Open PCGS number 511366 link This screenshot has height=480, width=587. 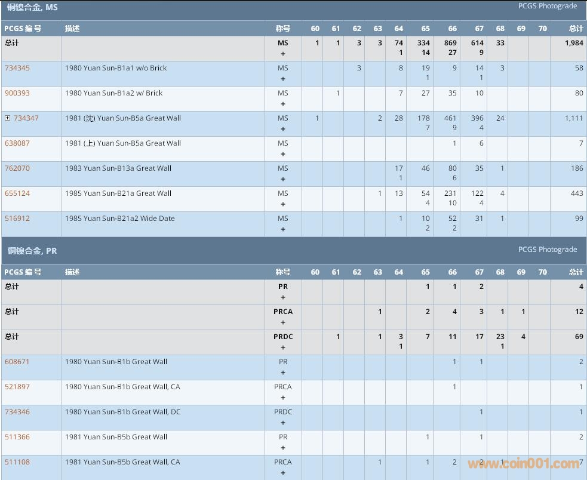click(x=17, y=437)
